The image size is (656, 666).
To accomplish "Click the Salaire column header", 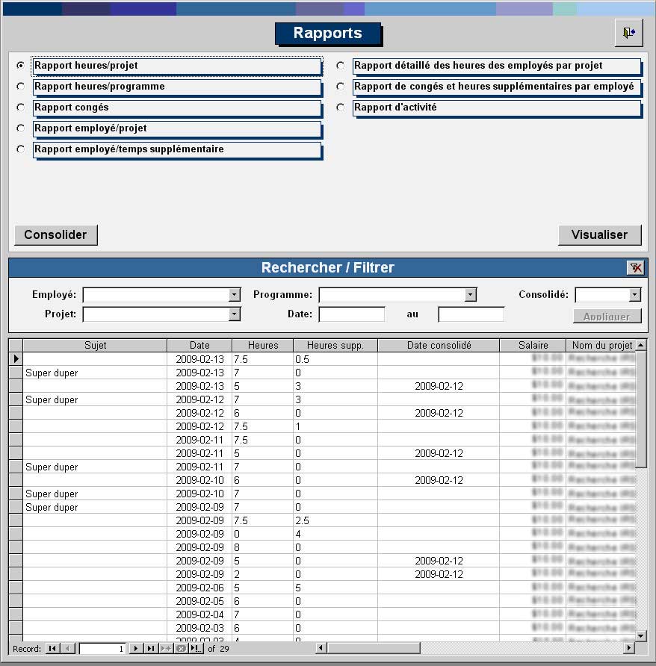I will click(x=533, y=345).
